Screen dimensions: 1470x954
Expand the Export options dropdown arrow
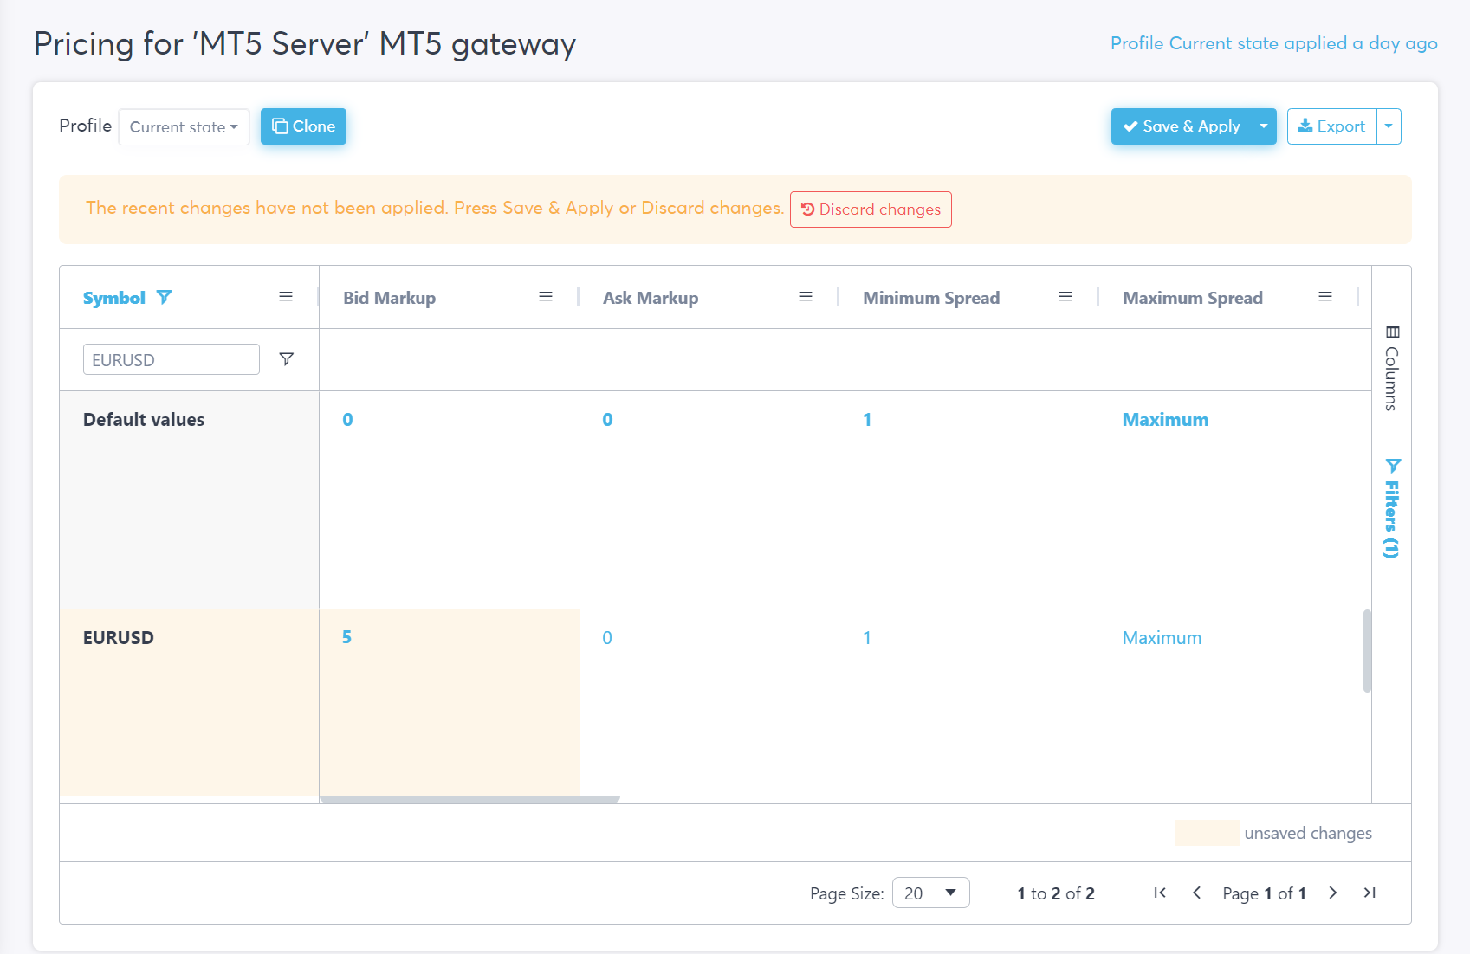pos(1389,126)
